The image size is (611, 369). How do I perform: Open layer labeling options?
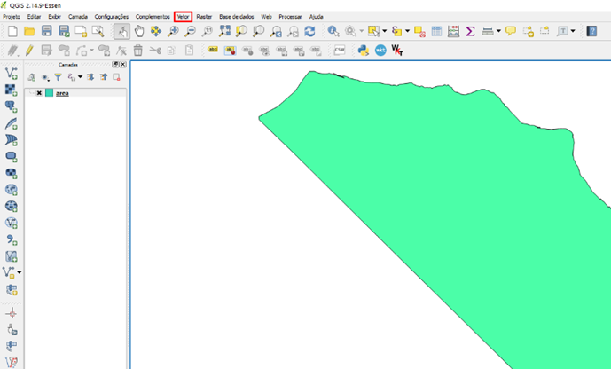click(x=213, y=50)
